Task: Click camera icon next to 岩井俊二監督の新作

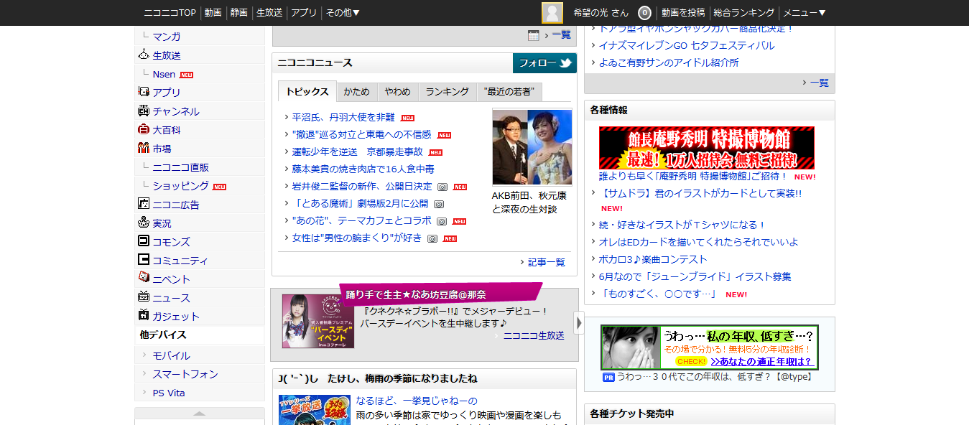Action: tap(442, 187)
